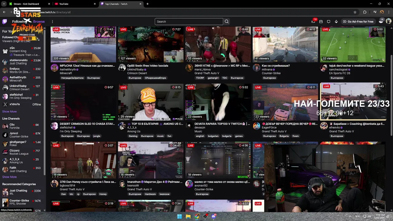This screenshot has width=393, height=221.
Task: Click avonavi92 channel name link
Action: coord(201,186)
